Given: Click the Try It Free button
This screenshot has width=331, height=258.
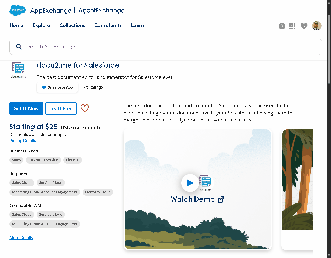Looking at the screenshot, I should click(61, 108).
